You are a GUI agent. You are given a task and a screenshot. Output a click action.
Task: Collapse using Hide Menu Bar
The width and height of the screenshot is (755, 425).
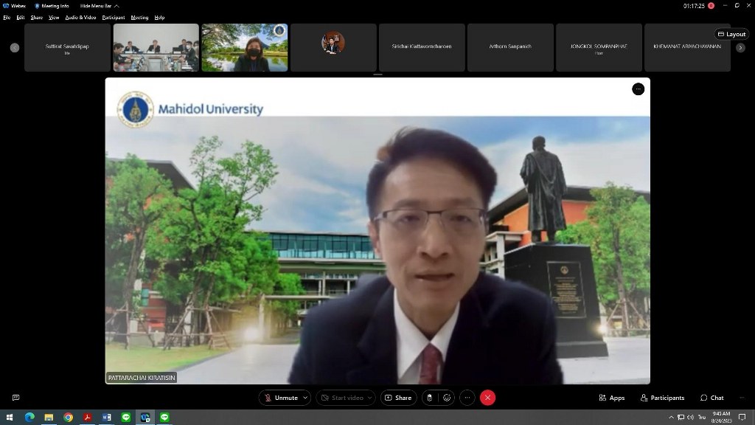click(x=99, y=6)
